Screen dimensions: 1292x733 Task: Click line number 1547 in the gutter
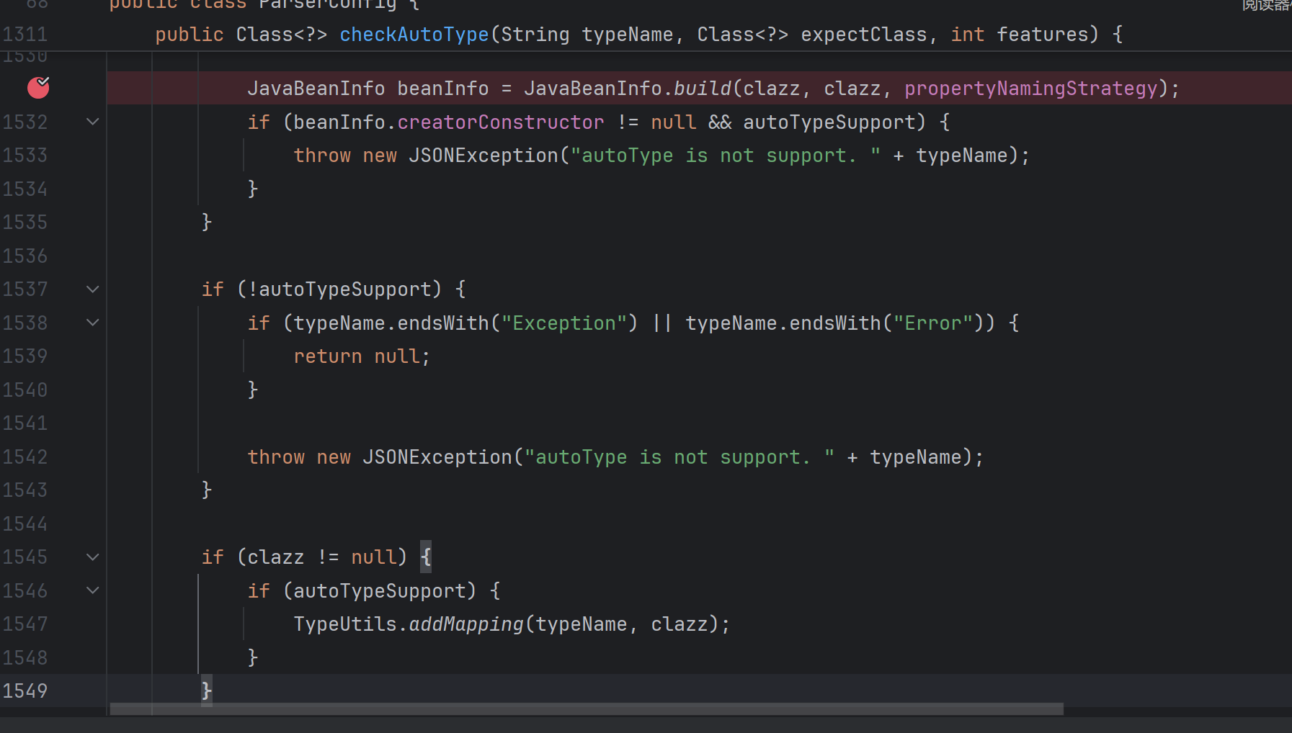25,624
